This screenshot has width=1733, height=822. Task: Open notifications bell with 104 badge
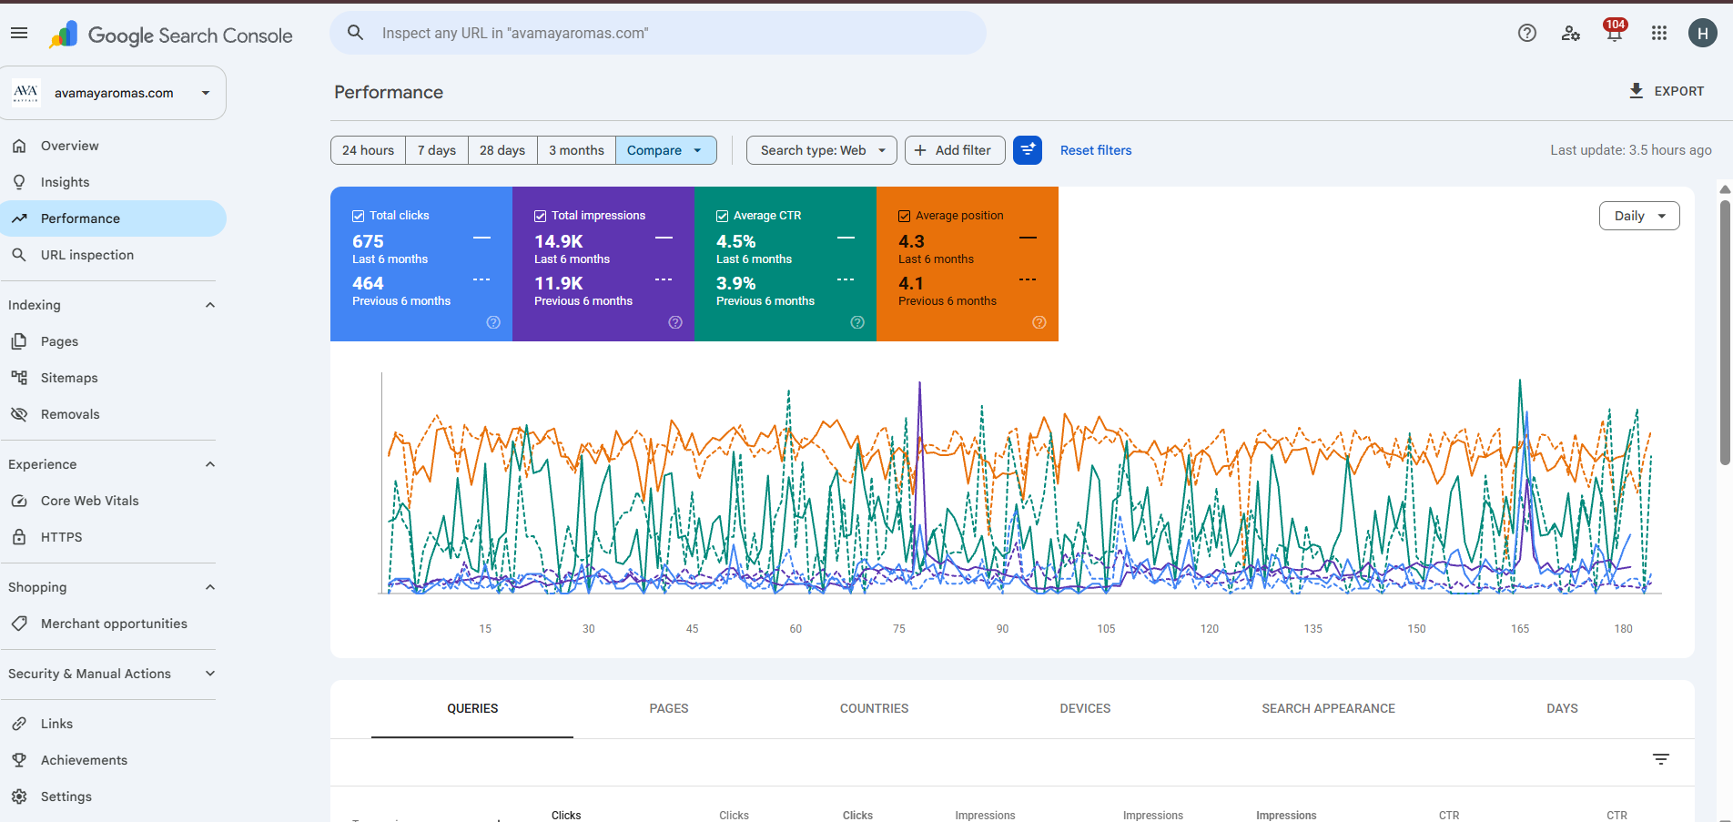[x=1615, y=32]
